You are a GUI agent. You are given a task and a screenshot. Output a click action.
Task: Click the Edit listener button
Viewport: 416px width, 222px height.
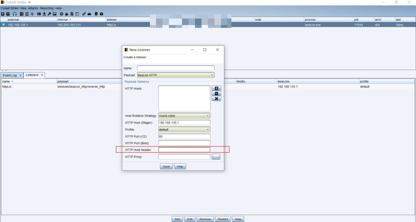[190, 219]
